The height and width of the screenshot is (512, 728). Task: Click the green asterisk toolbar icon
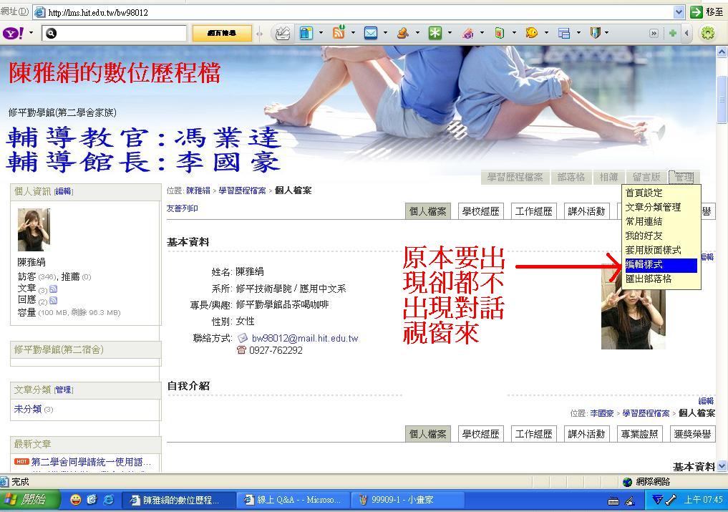point(435,33)
